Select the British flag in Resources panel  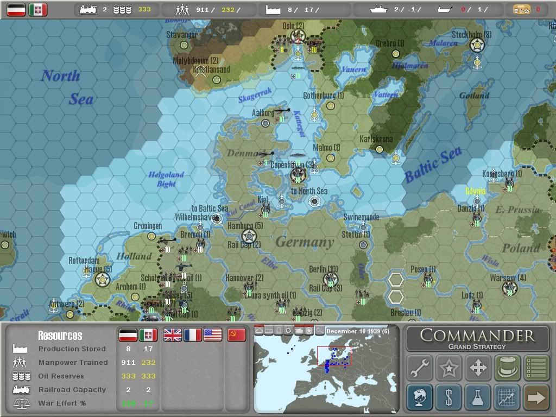(x=172, y=334)
